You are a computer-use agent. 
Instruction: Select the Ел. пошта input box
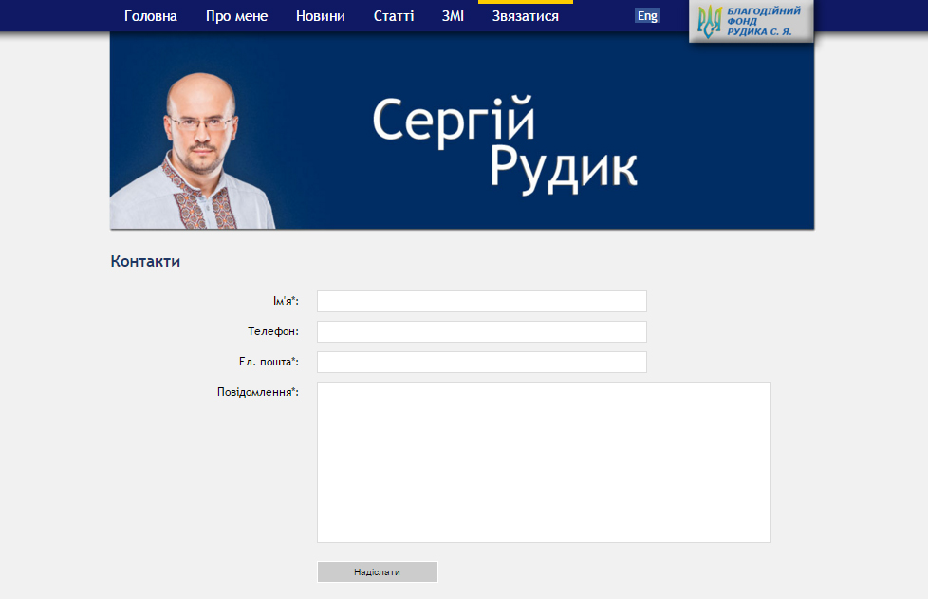coord(481,362)
